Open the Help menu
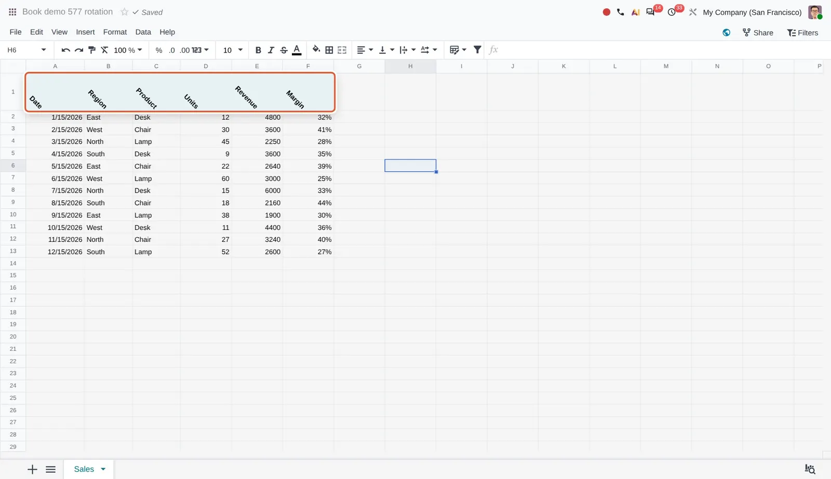The height and width of the screenshot is (479, 831). pos(167,32)
